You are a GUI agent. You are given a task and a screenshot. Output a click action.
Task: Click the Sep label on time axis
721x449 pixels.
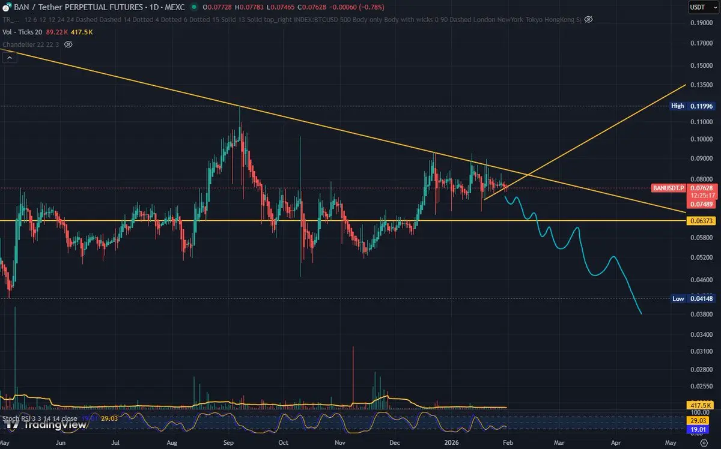pos(228,442)
